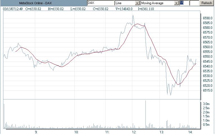Image resolution: width=215 pixels, height=135 pixels.
Task: Click the L=6550.82 low value
Action: click(78, 9)
